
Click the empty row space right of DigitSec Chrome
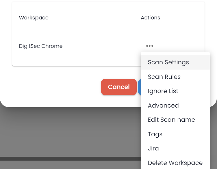(104, 46)
